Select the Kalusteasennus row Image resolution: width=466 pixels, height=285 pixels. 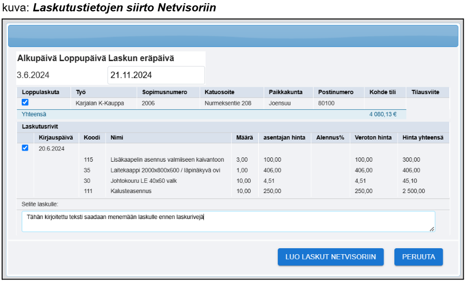pyautogui.click(x=131, y=191)
